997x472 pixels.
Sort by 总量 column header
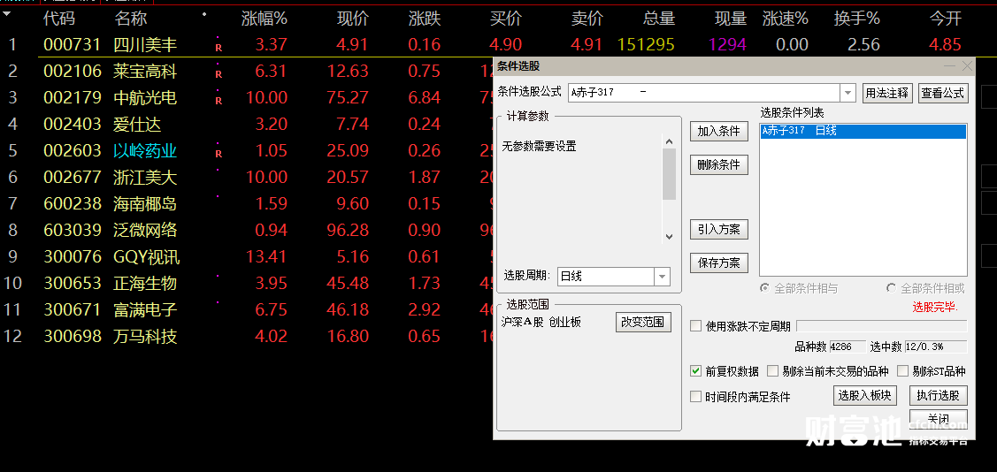click(659, 19)
